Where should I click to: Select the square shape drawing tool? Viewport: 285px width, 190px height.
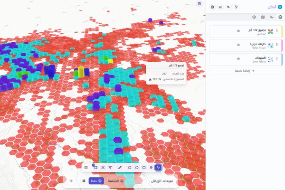pos(144,168)
